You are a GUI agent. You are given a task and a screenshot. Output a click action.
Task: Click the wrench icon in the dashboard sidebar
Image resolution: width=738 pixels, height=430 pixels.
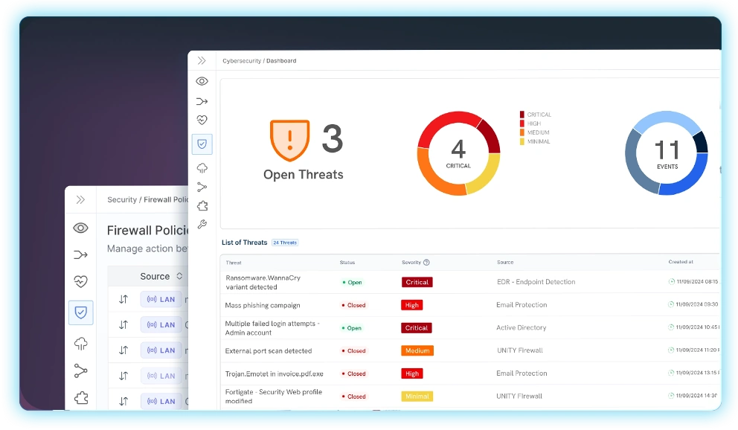pyautogui.click(x=202, y=225)
